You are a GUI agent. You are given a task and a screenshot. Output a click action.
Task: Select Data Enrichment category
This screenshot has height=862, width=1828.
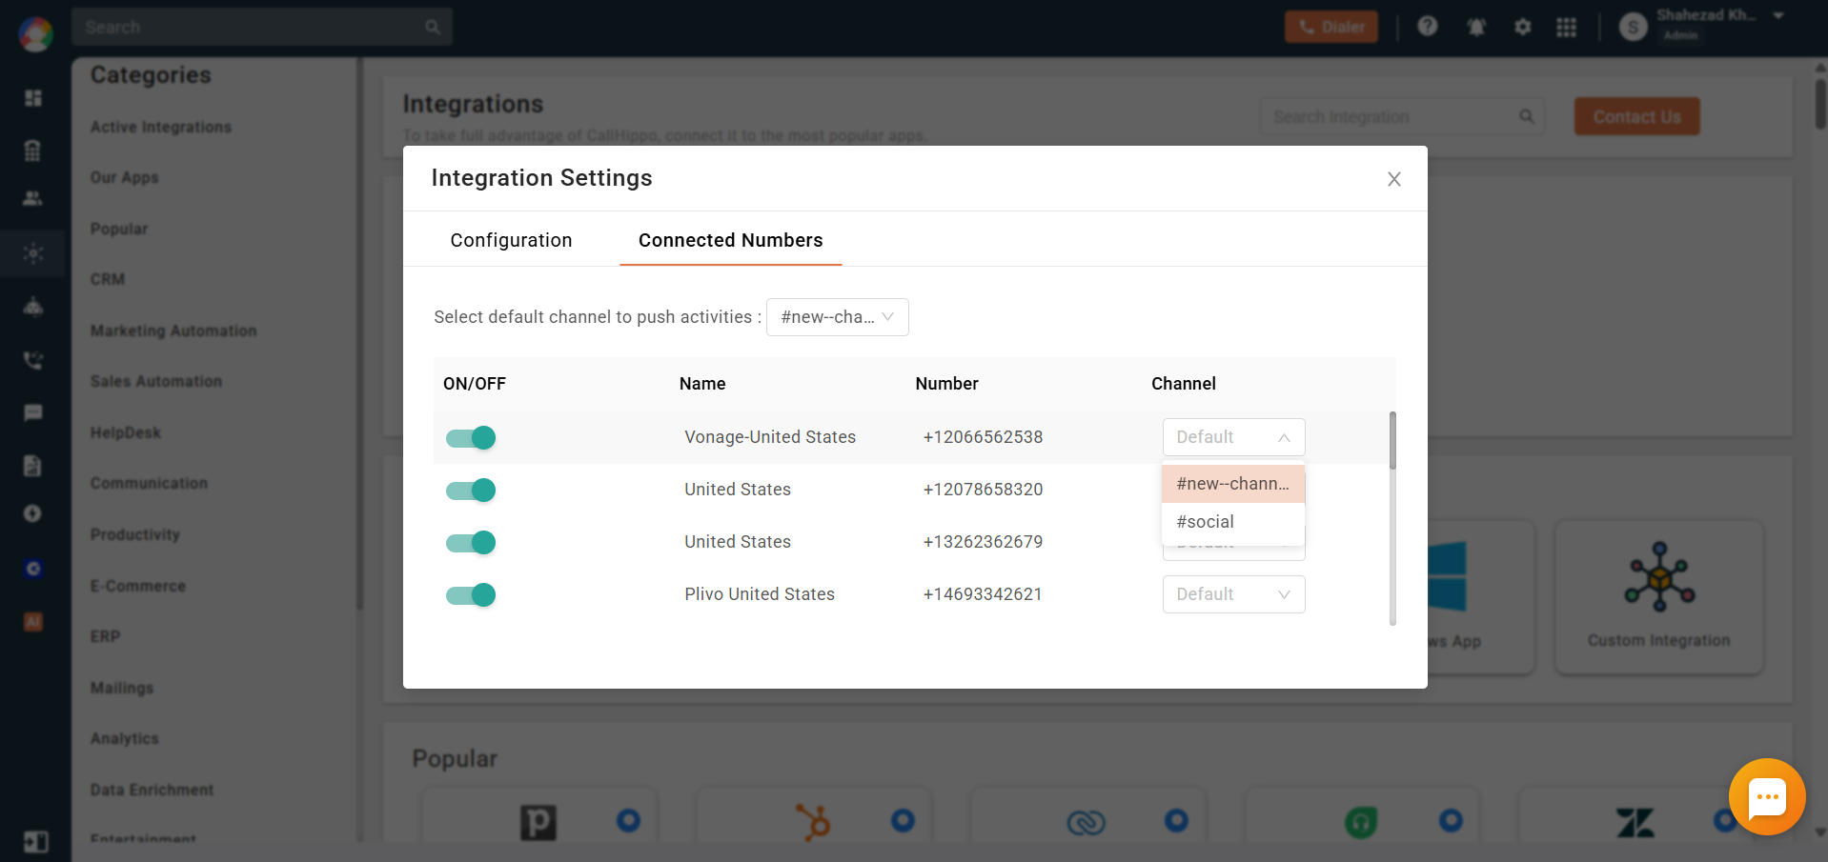pyautogui.click(x=152, y=790)
